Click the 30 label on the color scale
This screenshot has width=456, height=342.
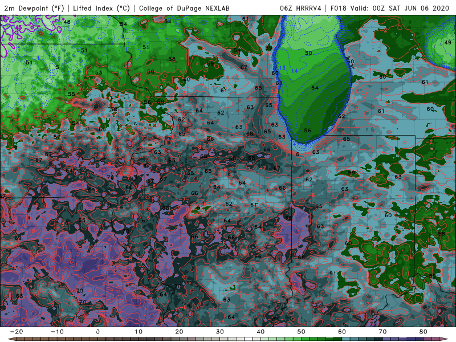pyautogui.click(x=220, y=332)
